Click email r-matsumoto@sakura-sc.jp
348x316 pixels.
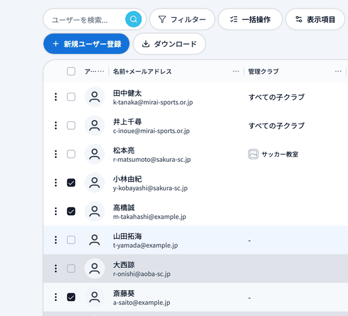(x=152, y=159)
